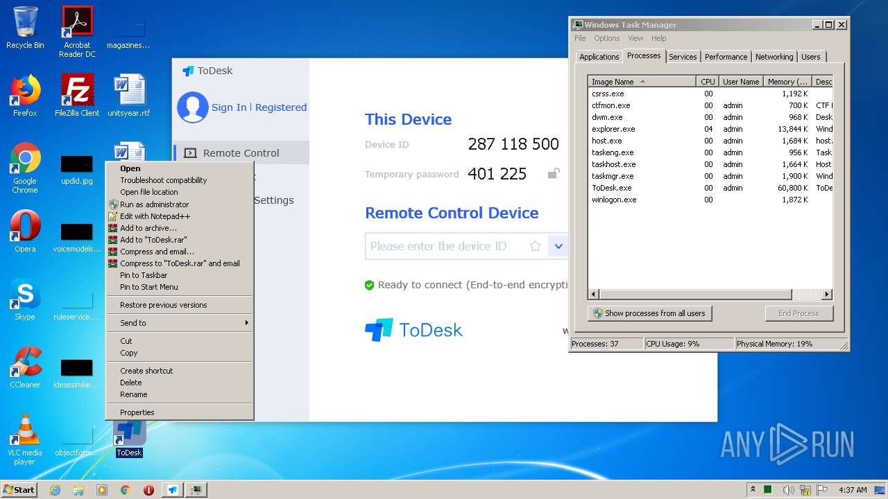The height and width of the screenshot is (499, 888).
Task: Choose Open file location
Action: pos(180,192)
